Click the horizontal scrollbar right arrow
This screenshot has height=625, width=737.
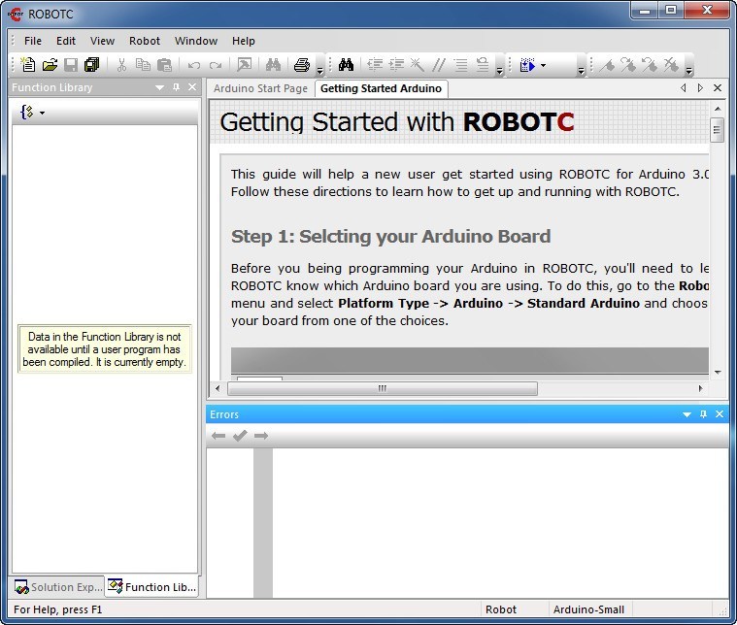point(700,388)
